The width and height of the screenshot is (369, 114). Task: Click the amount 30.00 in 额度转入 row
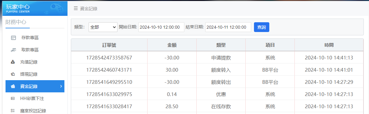click(x=172, y=70)
